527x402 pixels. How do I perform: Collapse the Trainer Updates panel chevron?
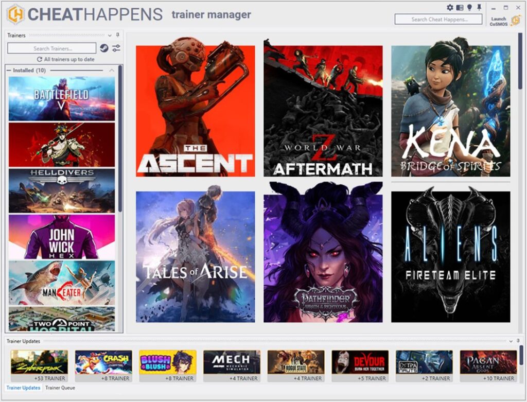511,341
